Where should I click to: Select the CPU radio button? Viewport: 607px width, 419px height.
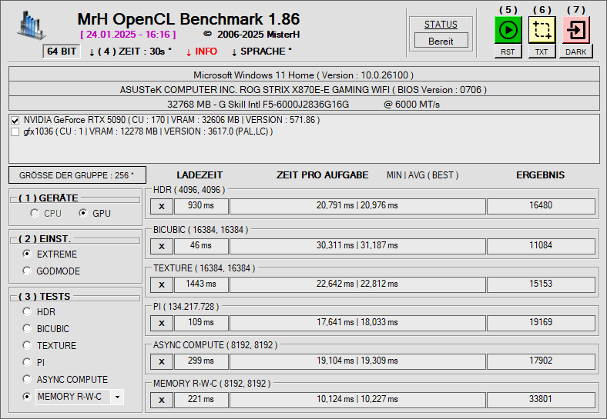click(x=35, y=213)
